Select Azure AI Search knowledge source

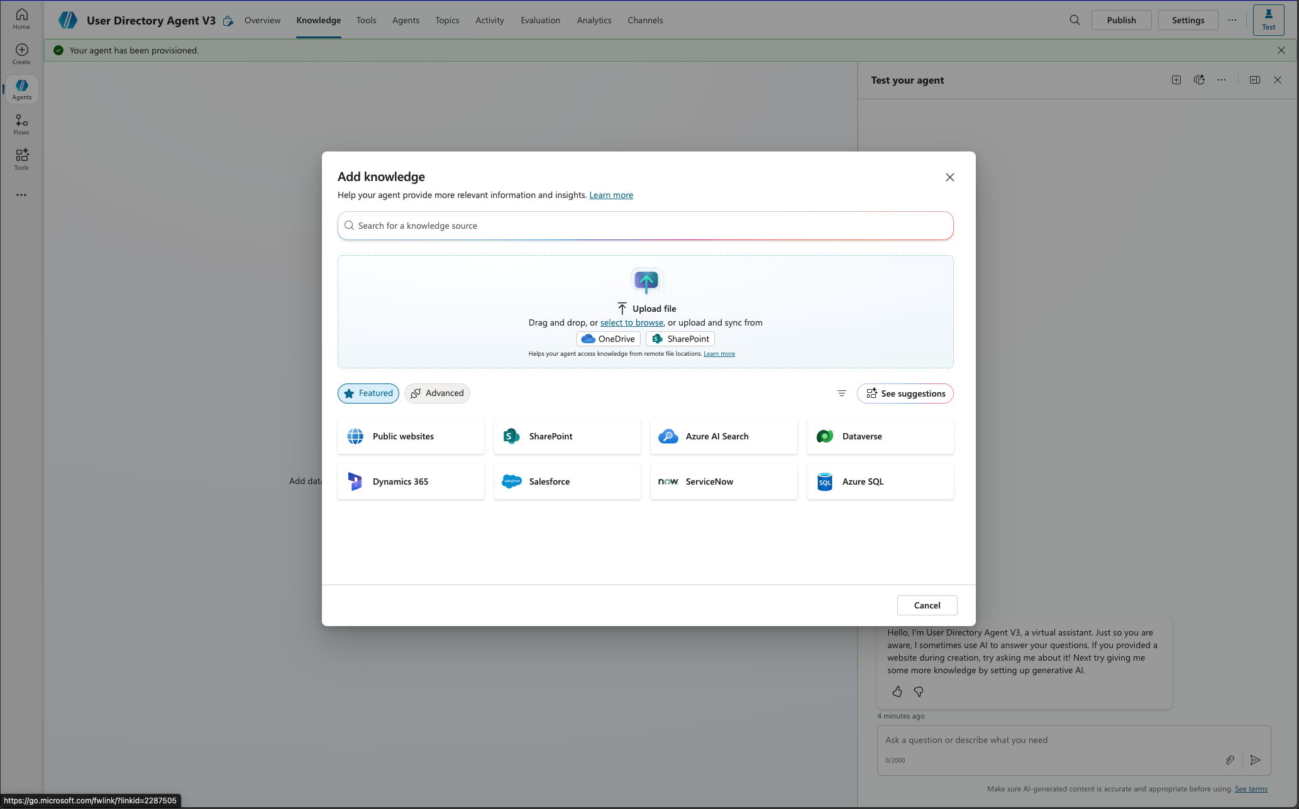723,436
